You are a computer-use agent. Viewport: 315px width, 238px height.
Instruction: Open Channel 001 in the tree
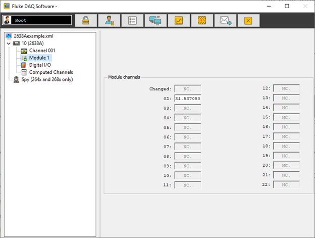point(42,51)
